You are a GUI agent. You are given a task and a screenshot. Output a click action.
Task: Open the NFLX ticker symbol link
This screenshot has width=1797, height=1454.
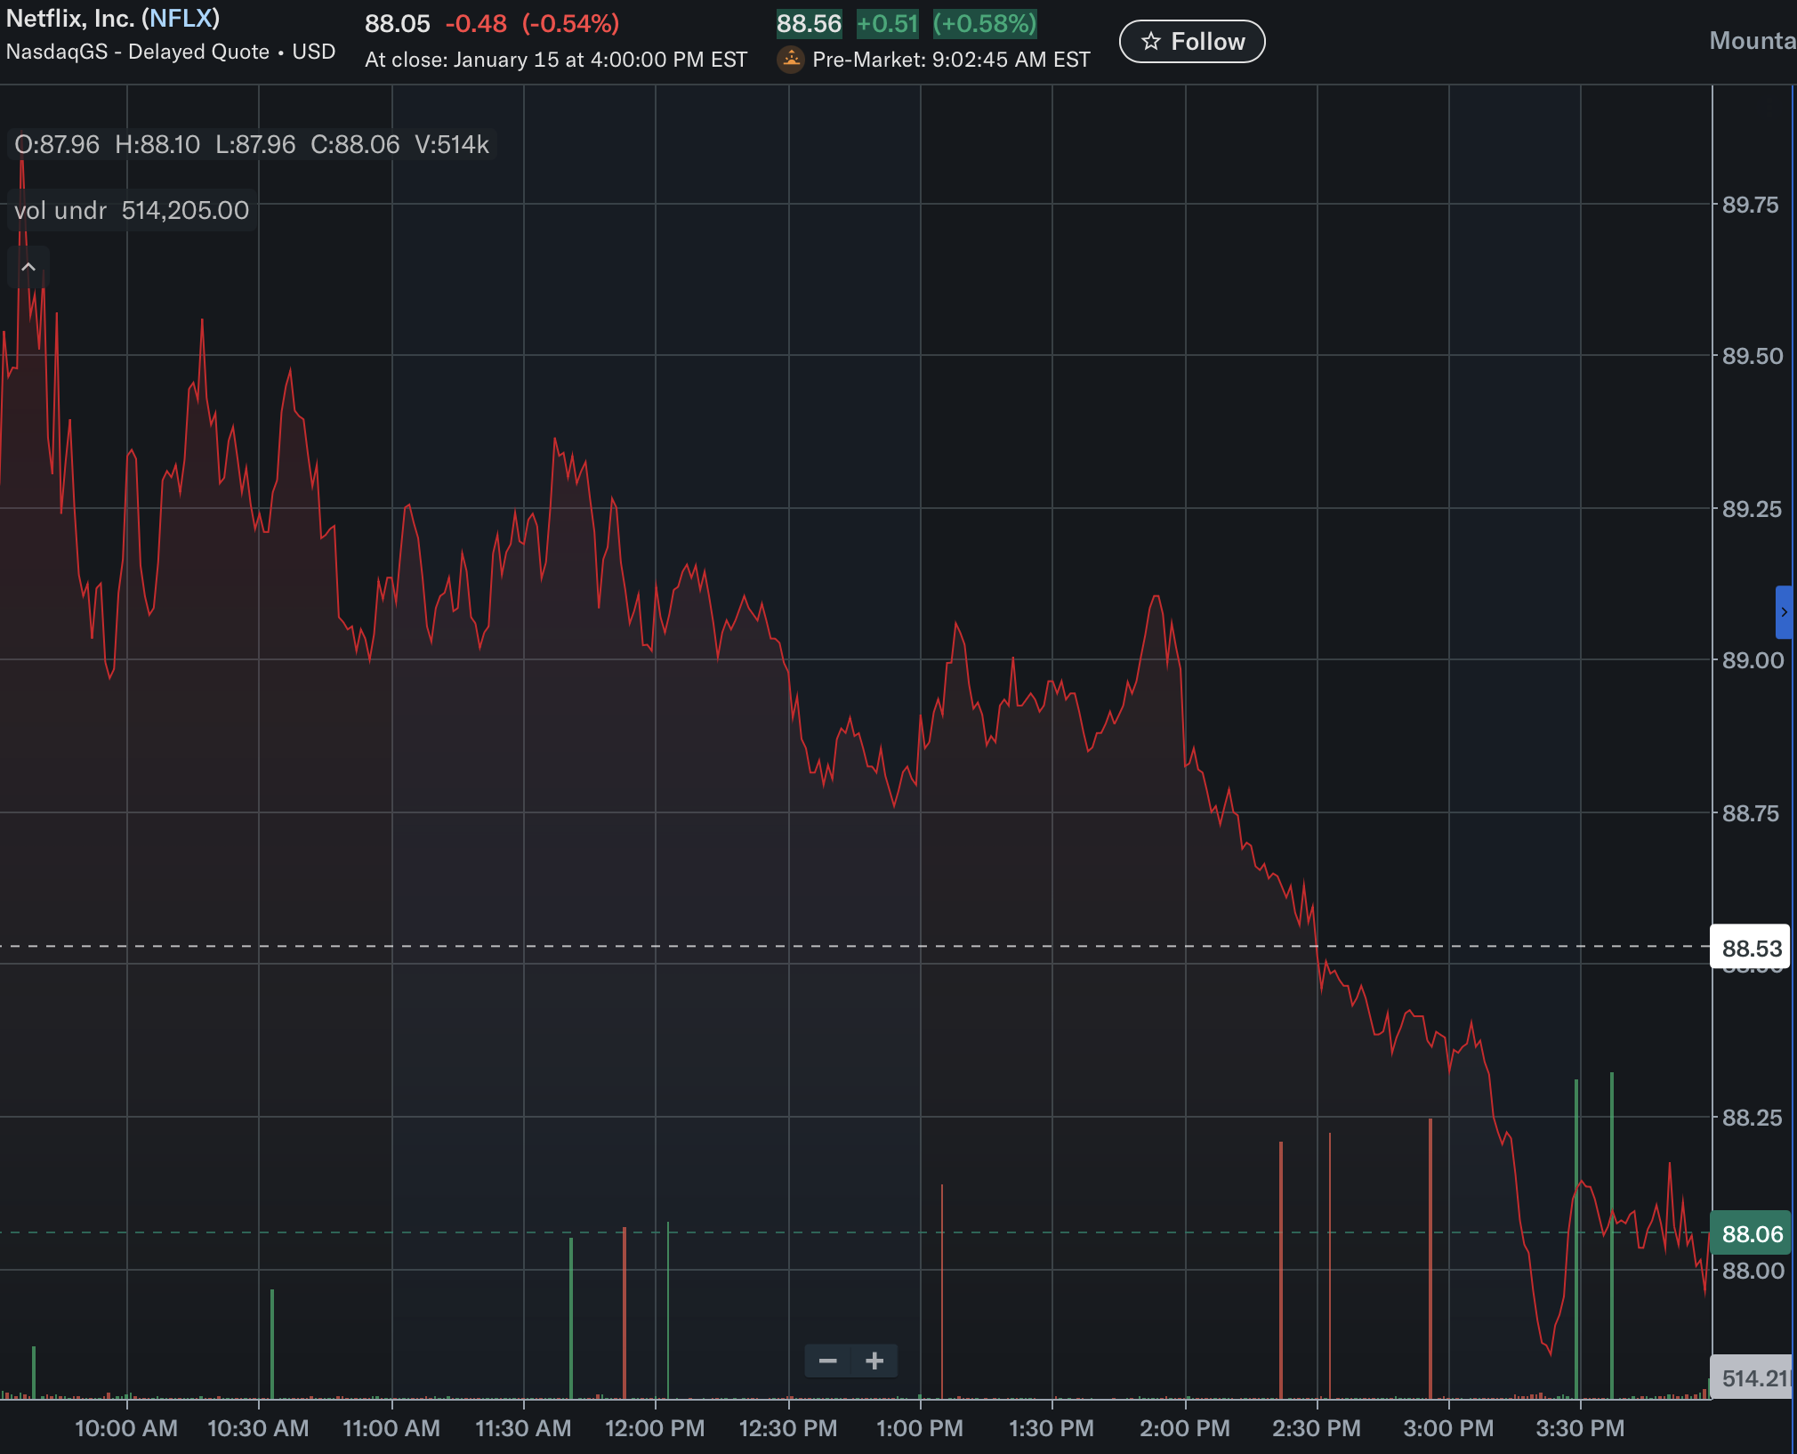181,19
